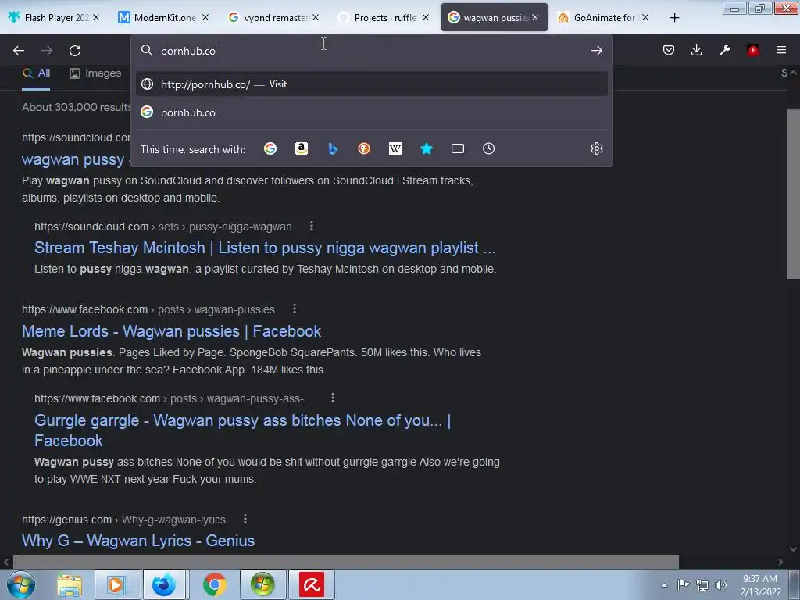Viewport: 800px width, 600px height.
Task: Select the Visit URL suggestion
Action: pos(371,84)
